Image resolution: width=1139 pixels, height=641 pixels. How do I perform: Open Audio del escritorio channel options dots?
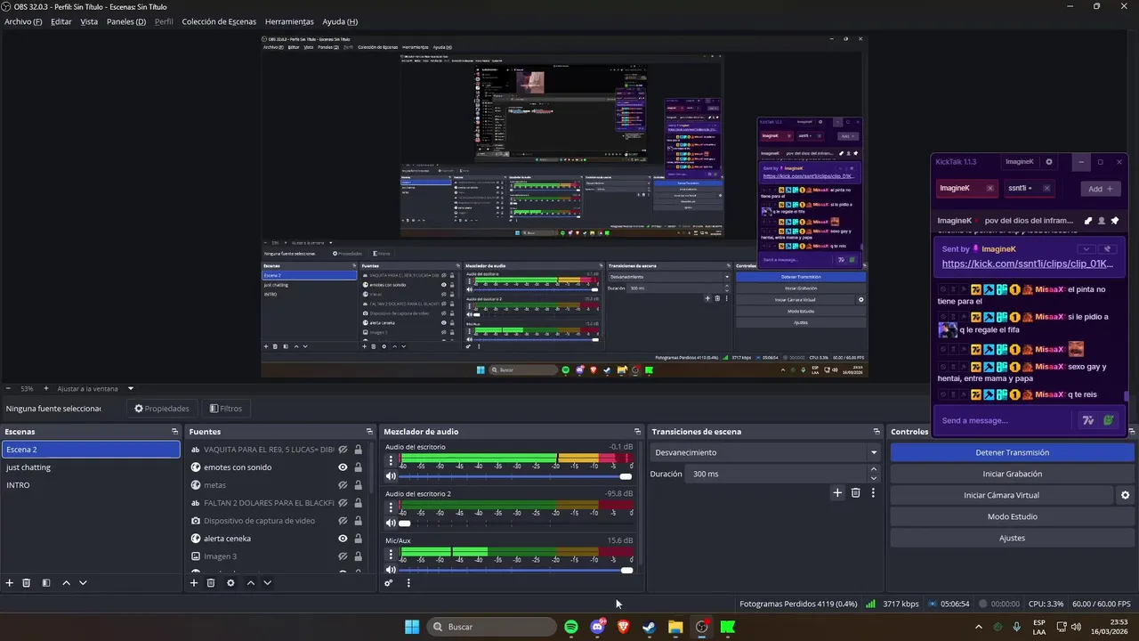[x=391, y=461]
